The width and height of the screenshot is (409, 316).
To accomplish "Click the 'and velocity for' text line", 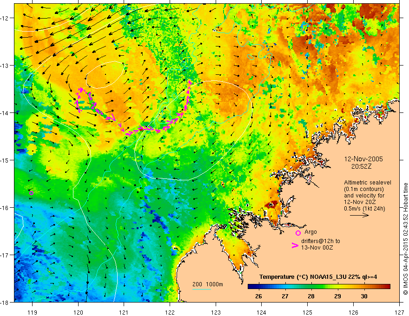I will 364,196.
